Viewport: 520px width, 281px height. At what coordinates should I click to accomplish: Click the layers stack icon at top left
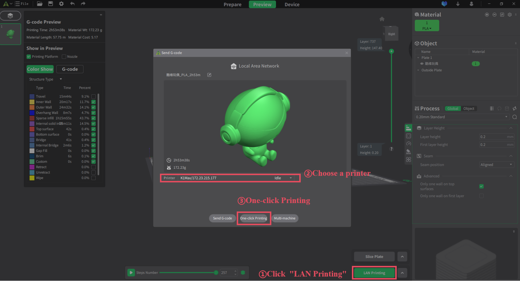click(10, 16)
